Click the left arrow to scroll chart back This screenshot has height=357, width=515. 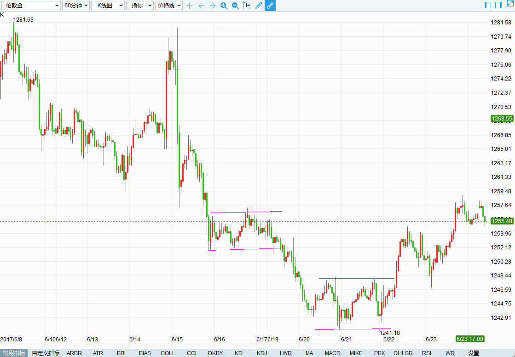[x=201, y=6]
